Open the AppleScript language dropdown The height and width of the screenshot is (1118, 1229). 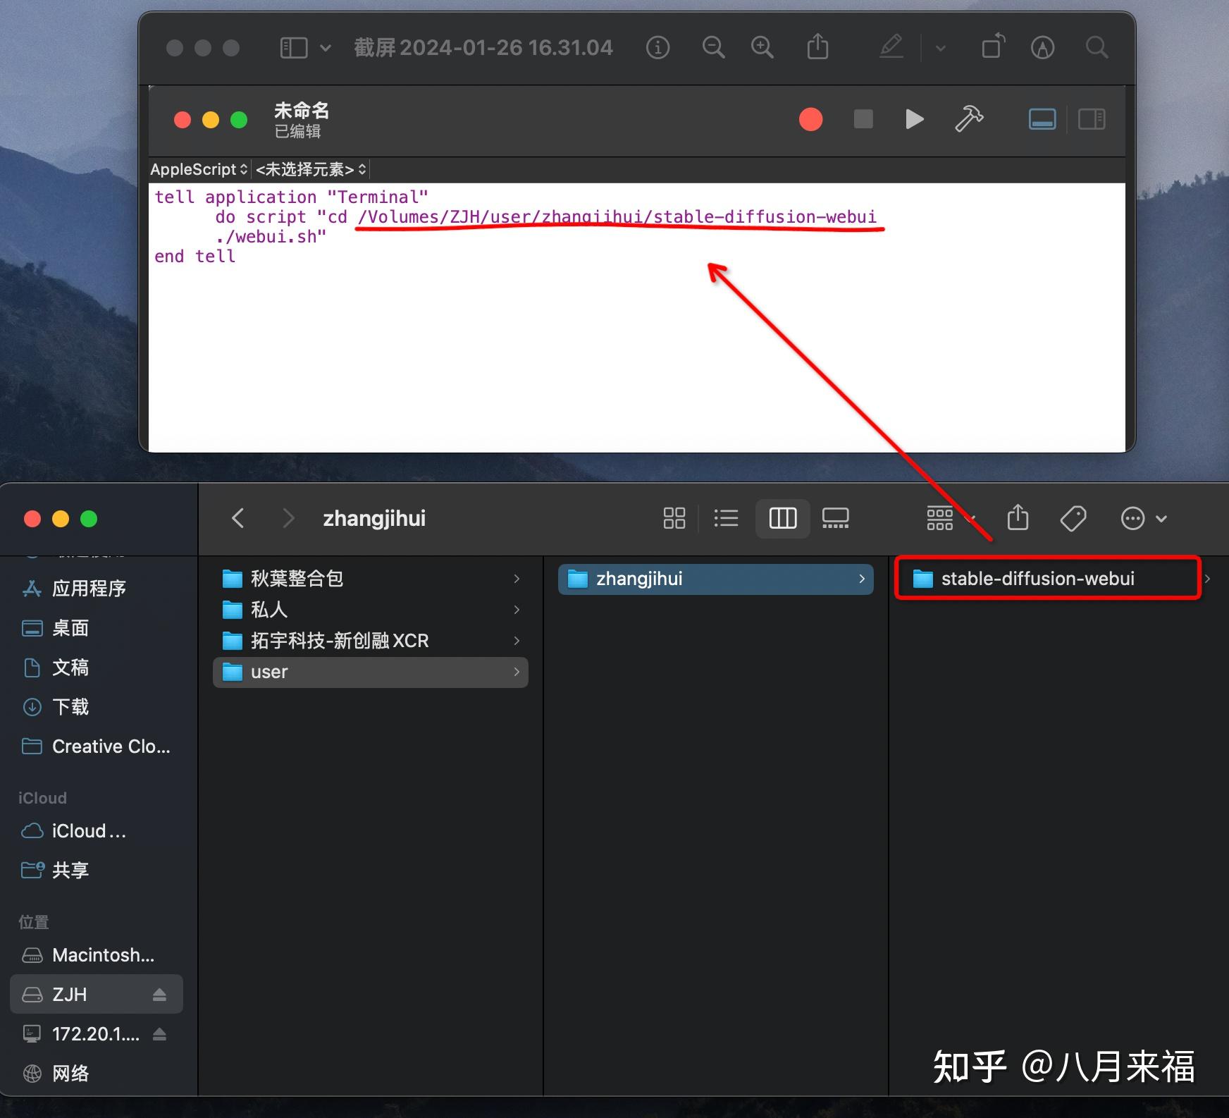199,169
